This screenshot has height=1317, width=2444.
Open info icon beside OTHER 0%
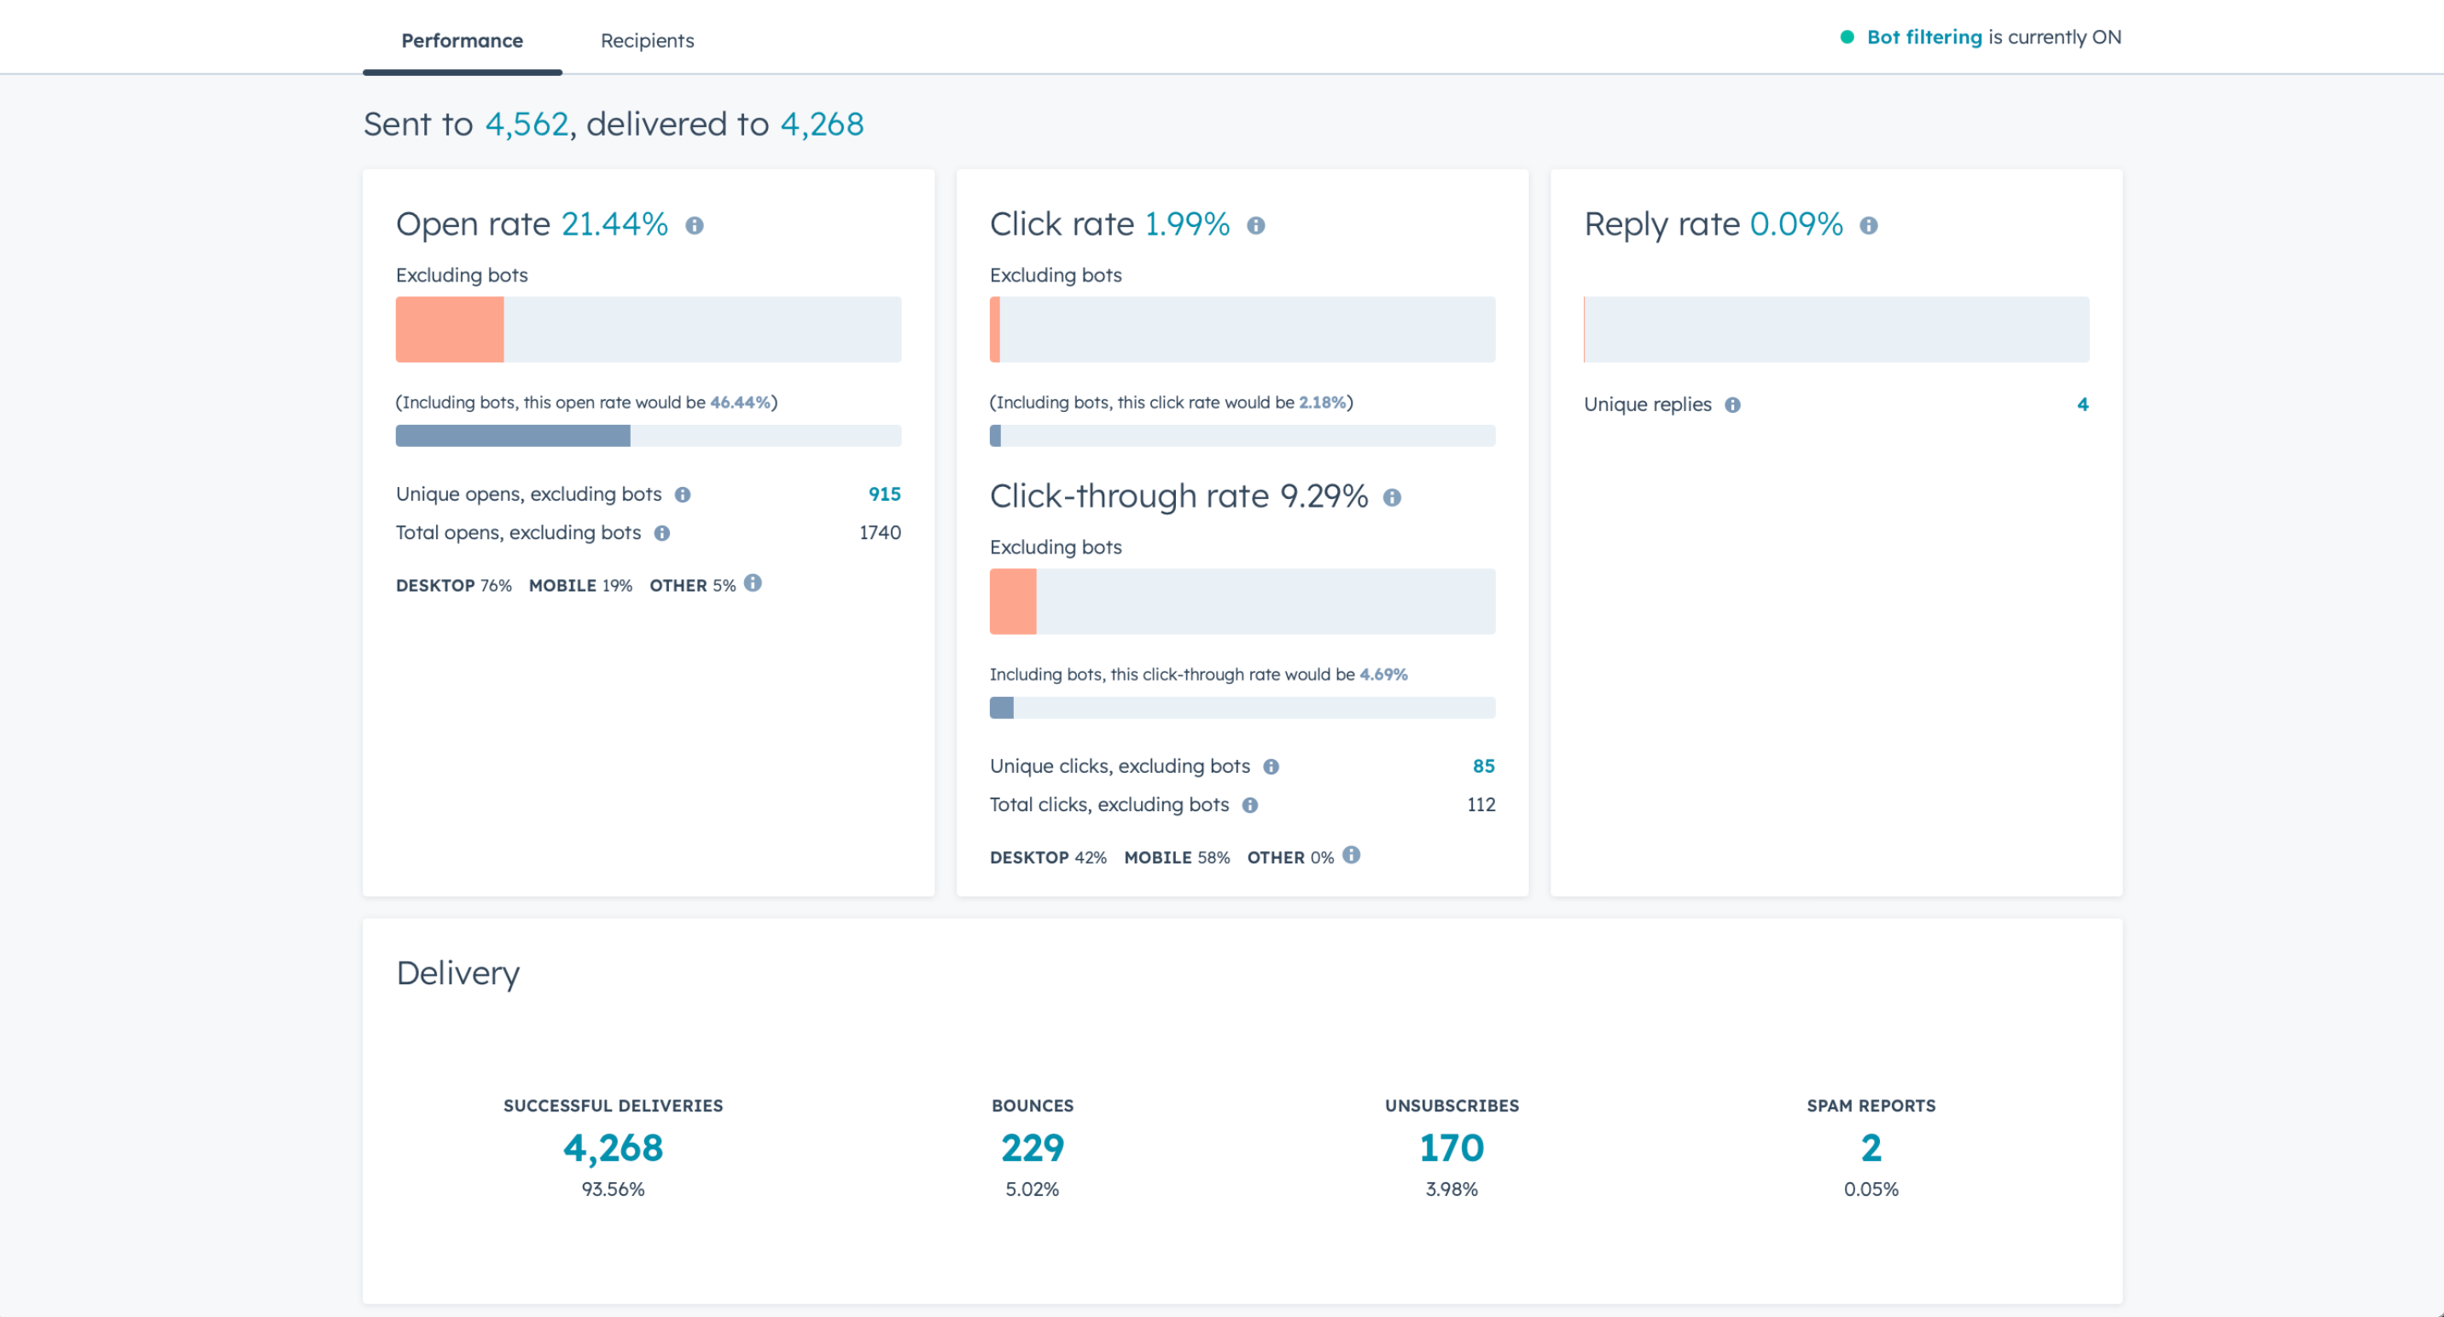(x=1351, y=856)
